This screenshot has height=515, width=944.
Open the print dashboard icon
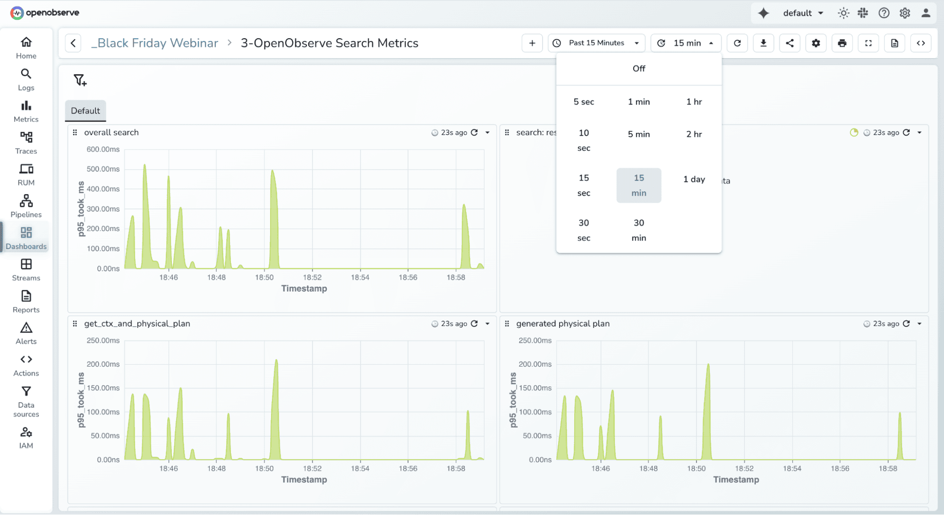[842, 43]
